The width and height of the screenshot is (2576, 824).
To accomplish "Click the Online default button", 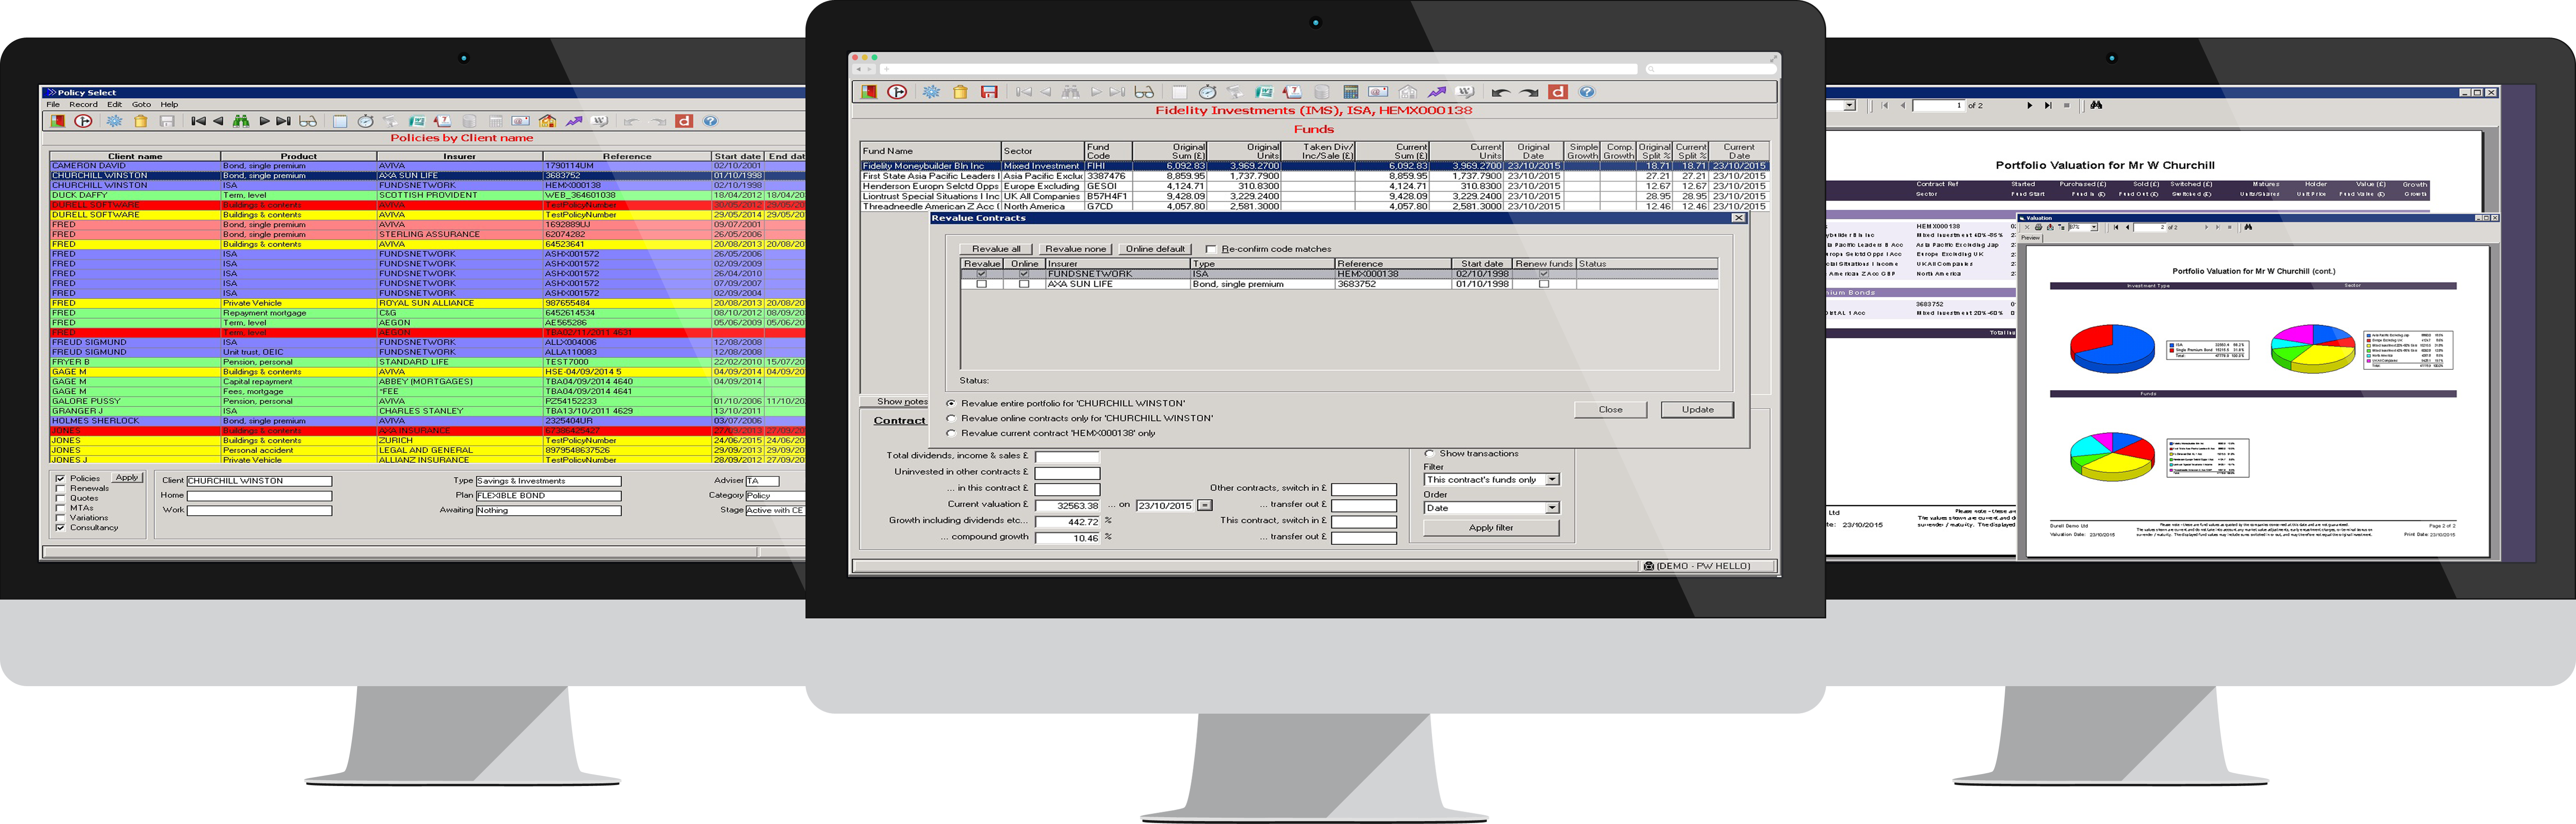I will point(1155,249).
